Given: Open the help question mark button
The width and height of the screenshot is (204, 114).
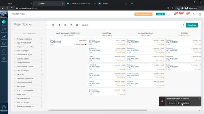Looking at the screenshot, I should click(184, 25).
